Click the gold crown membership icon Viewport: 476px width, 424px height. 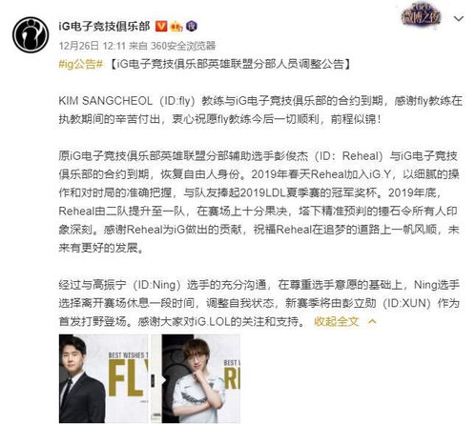coord(176,27)
